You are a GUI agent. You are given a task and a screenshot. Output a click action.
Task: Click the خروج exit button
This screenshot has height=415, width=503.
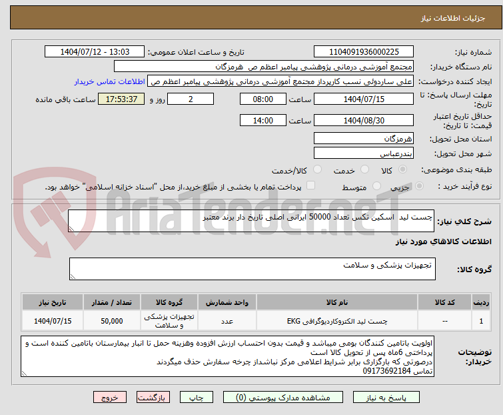coord(110,398)
